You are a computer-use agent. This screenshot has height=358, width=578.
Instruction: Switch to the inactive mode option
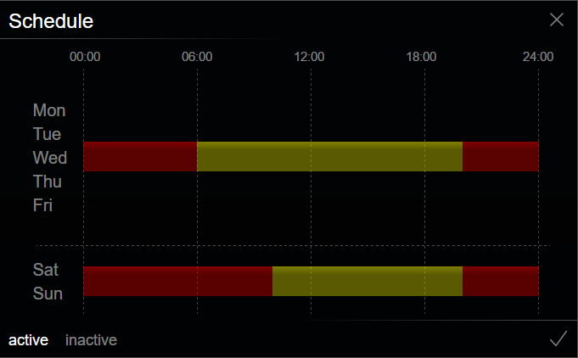pyautogui.click(x=91, y=340)
